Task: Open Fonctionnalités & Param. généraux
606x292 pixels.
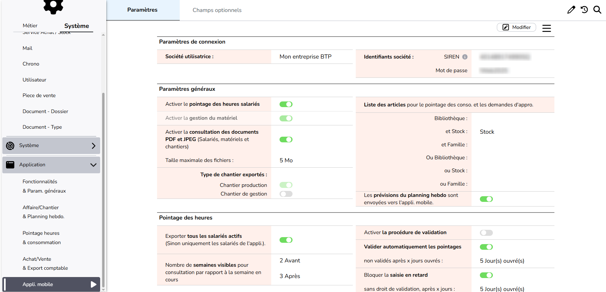Action: point(44,186)
